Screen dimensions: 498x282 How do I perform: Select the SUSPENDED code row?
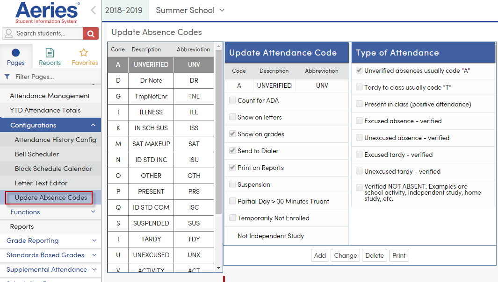point(161,223)
